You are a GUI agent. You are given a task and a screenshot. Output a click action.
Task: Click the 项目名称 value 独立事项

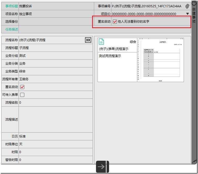26,14
